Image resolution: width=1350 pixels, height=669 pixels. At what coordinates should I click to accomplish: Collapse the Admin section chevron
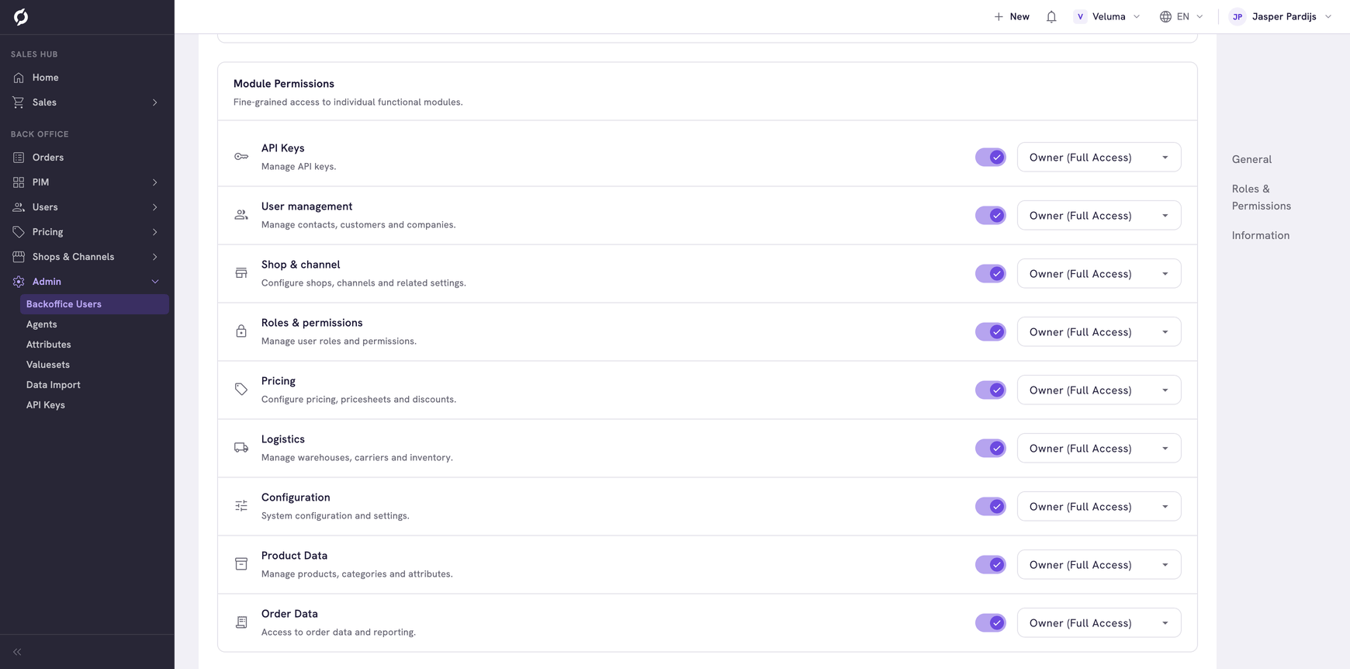click(155, 282)
